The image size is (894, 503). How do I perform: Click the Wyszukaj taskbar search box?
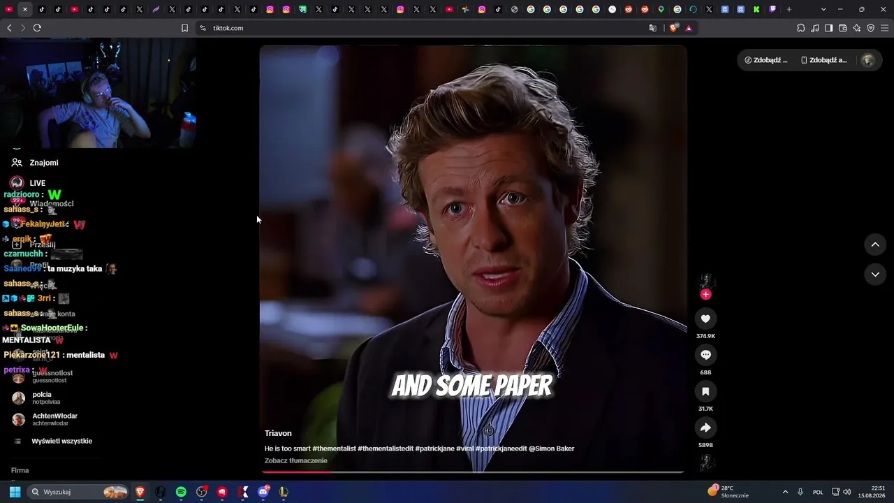[x=79, y=492]
